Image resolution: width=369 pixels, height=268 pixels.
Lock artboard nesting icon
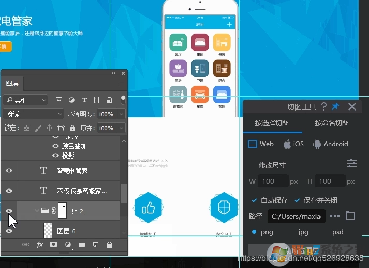[x=61, y=128]
